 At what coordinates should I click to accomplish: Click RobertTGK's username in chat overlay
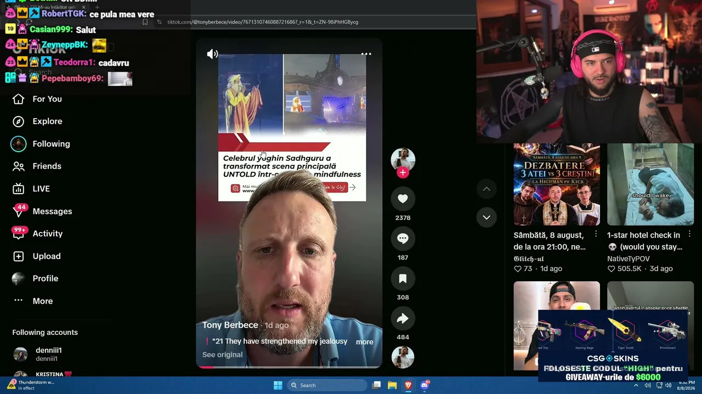pyautogui.click(x=64, y=14)
